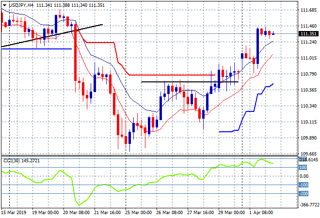
Task: Click the 25 Mar 00:00 time label
Action: [x=138, y=213]
